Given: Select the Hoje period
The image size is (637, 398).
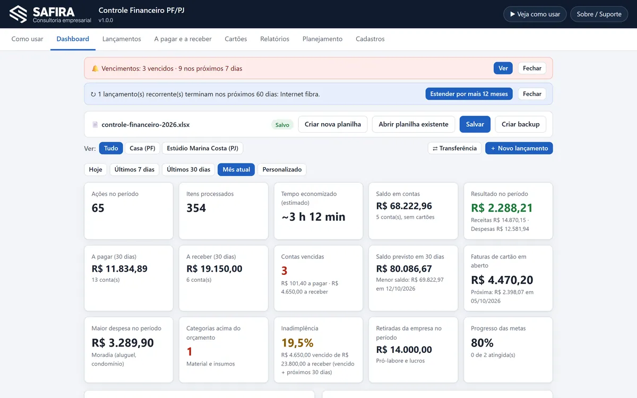Looking at the screenshot, I should tap(96, 169).
